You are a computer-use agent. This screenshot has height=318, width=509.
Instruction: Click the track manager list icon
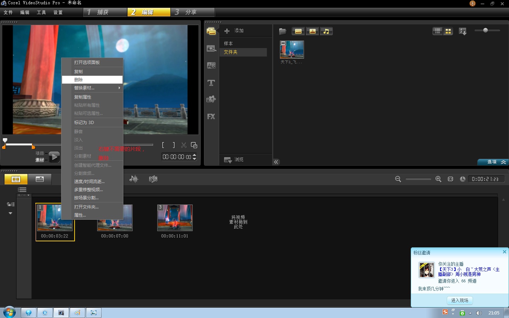pyautogui.click(x=22, y=190)
